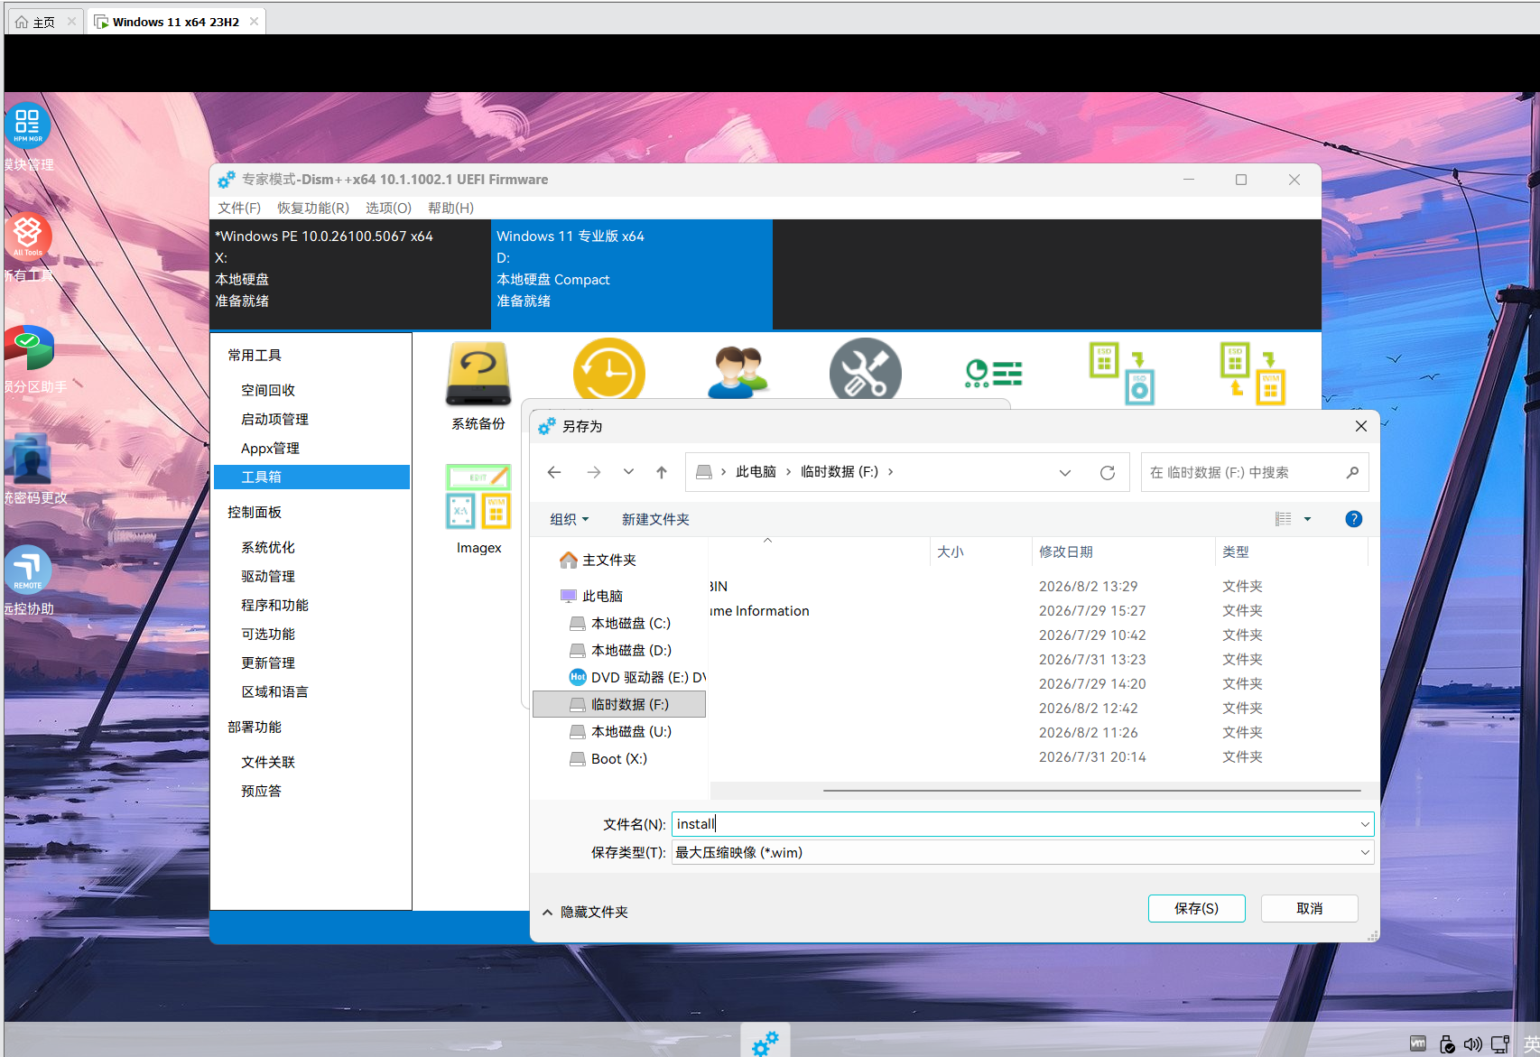The width and height of the screenshot is (1540, 1057).
Task: Select 本地磁盘 (C:) in the navigation tree
Action: click(621, 624)
